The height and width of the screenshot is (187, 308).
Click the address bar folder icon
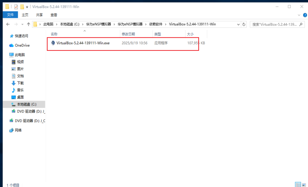coord(35,24)
